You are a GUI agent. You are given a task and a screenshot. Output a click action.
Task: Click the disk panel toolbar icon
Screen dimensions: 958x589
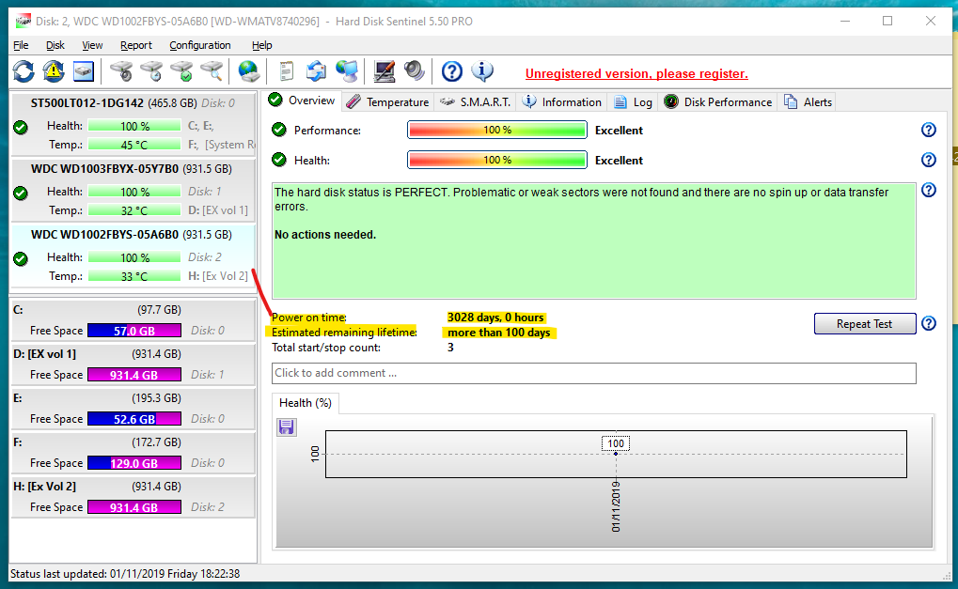[x=83, y=71]
